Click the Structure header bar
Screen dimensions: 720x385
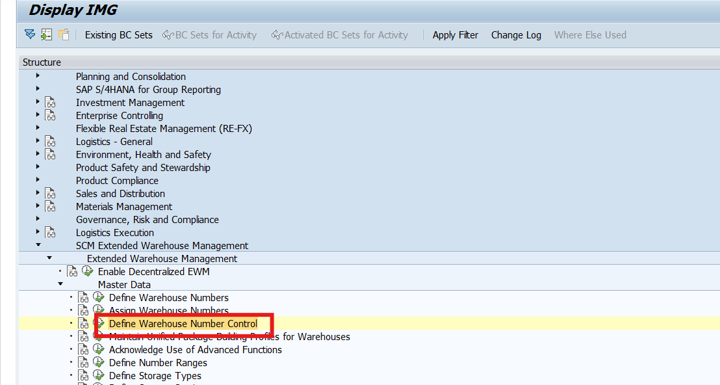41,62
